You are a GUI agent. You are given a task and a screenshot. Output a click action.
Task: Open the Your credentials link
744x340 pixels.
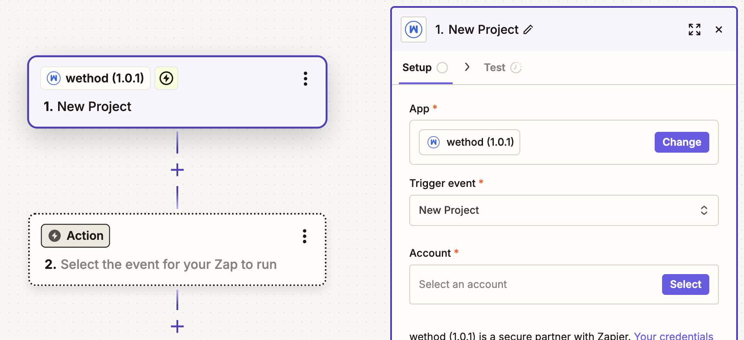[673, 336]
